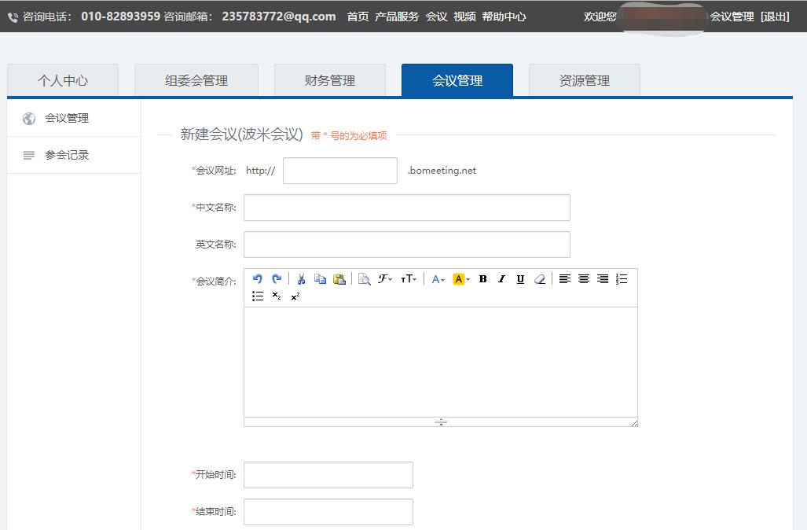This screenshot has height=530, width=807.
Task: Toggle bold formatting in editor
Action: click(x=482, y=279)
